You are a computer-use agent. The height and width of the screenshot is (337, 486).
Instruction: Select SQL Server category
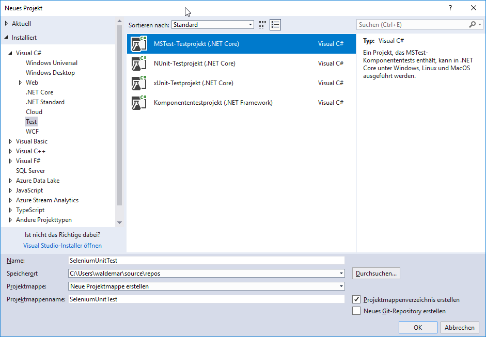[30, 171]
